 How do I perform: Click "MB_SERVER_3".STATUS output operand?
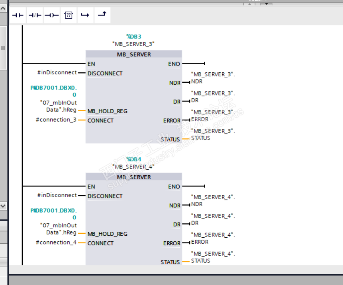213,135
